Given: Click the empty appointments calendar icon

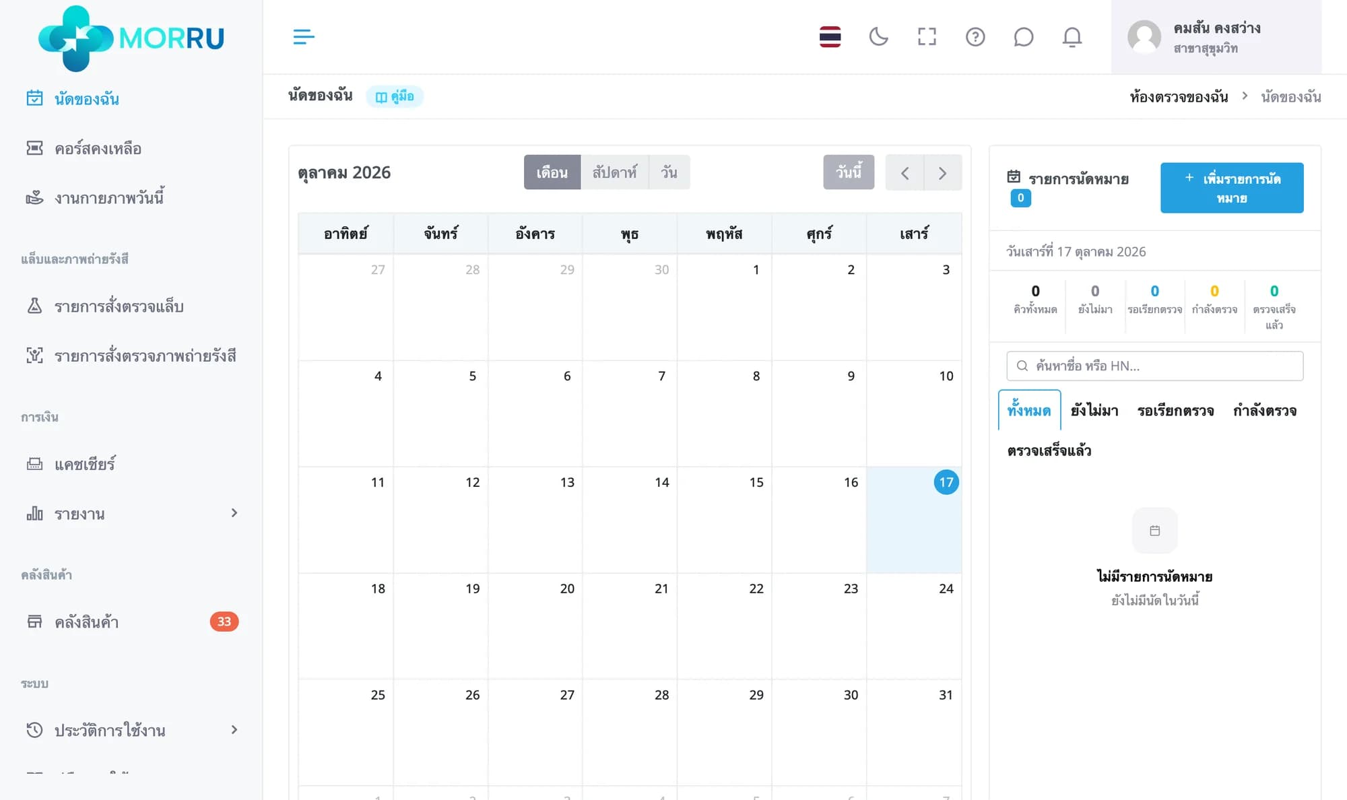Looking at the screenshot, I should [x=1154, y=531].
